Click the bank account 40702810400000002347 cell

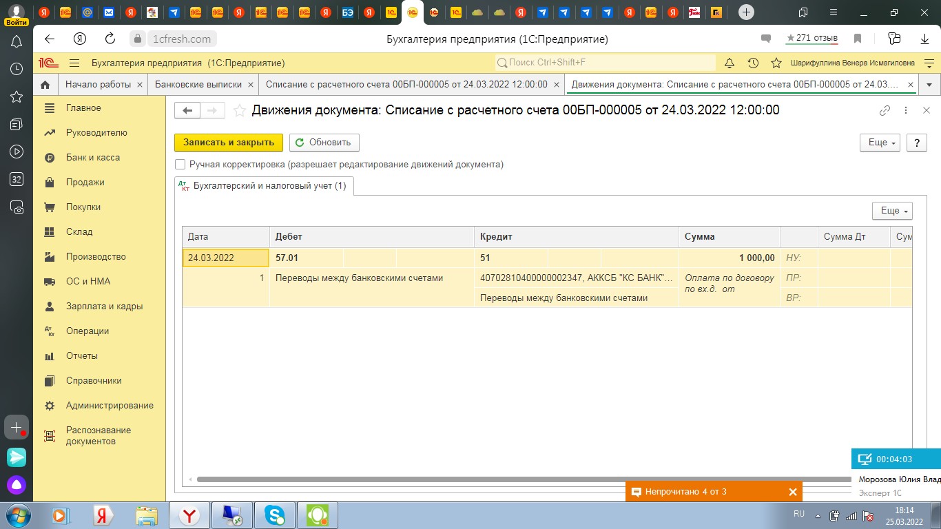[x=576, y=278]
